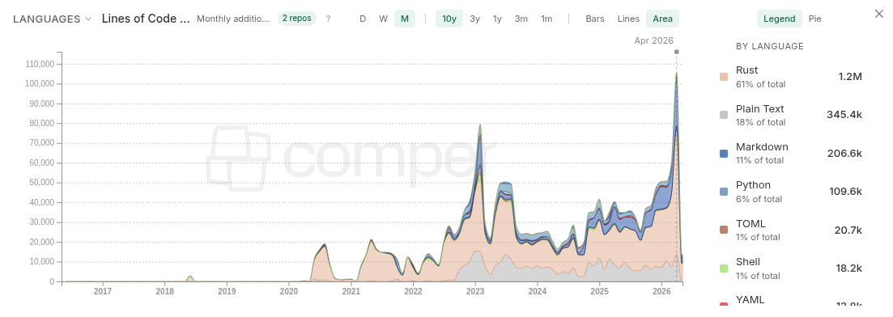Select the Plain Text legend label
Image resolution: width=893 pixels, height=317 pixels.
click(x=759, y=108)
